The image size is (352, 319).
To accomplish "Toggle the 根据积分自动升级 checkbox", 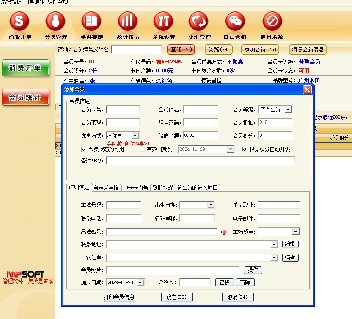I will click(245, 149).
